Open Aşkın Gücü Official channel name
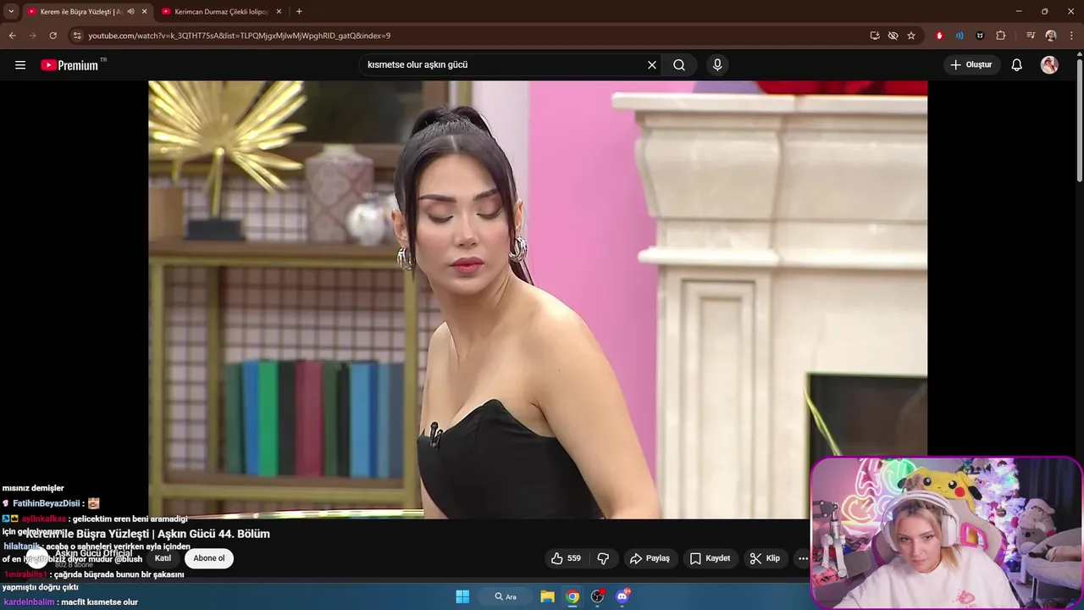This screenshot has width=1084, height=610. (93, 553)
